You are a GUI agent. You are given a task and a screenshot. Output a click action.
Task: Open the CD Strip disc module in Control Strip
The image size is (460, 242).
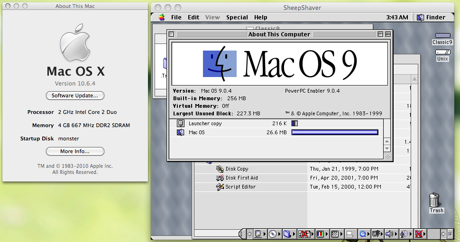pos(275,234)
